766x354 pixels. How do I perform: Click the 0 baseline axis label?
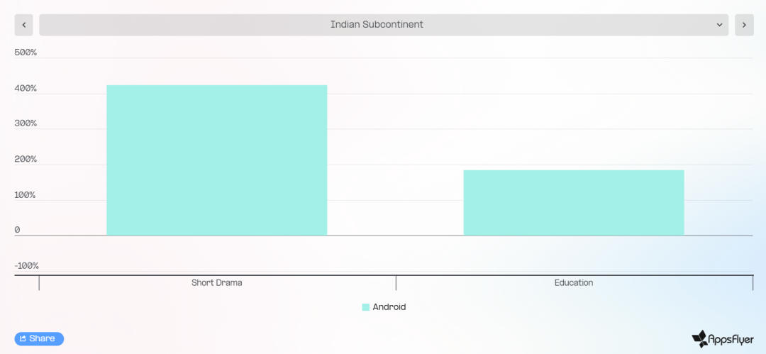pos(18,230)
